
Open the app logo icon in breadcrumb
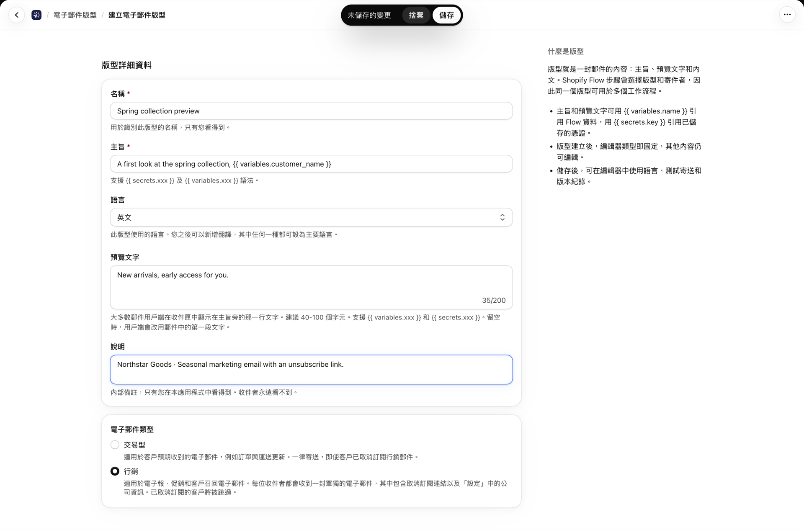tap(36, 15)
